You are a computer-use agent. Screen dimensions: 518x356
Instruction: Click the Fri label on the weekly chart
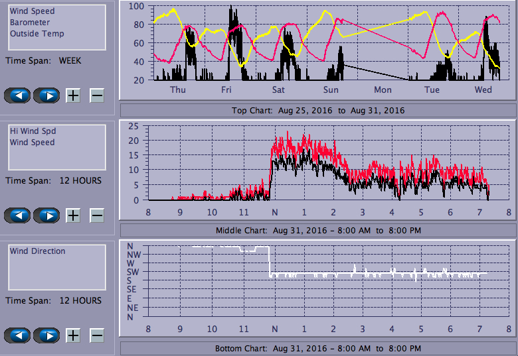(x=226, y=89)
